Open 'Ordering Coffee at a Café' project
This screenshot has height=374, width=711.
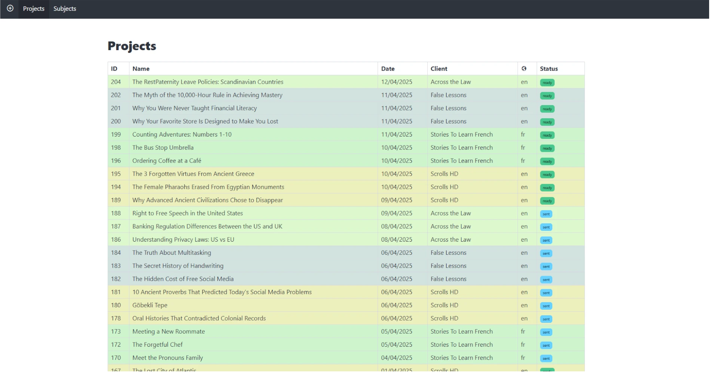[x=167, y=160]
